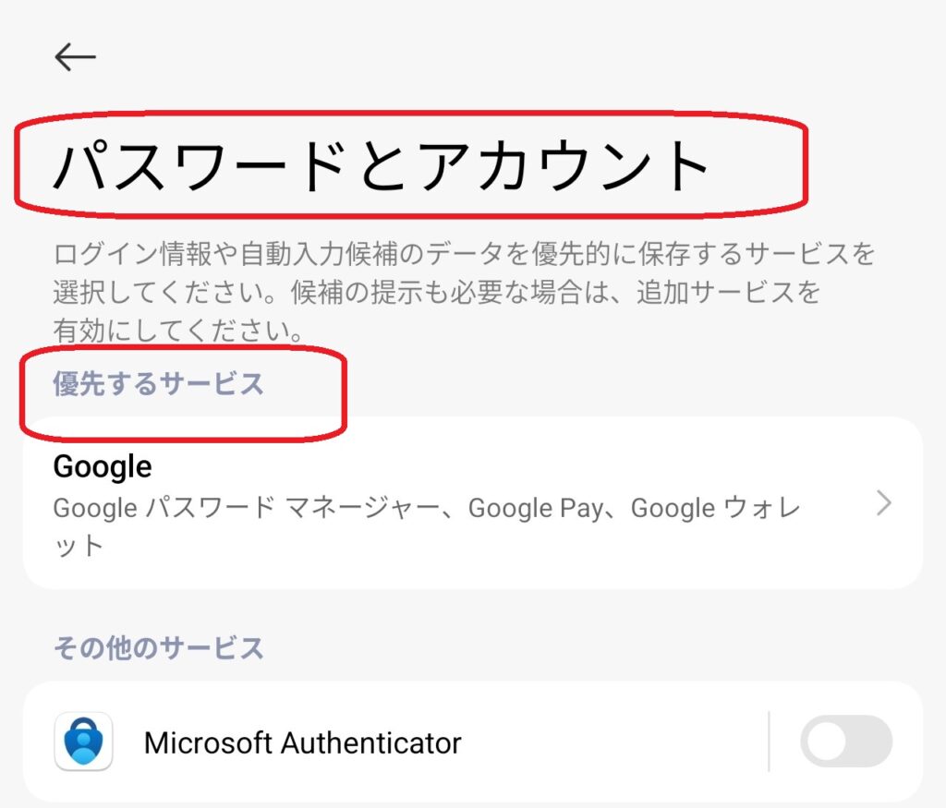Click the red oval outline around page title

pos(805,166)
